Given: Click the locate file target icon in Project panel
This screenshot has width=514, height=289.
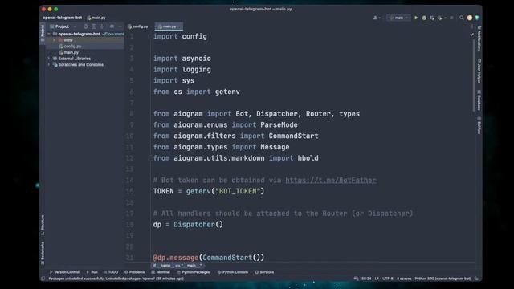Looking at the screenshot, I should pyautogui.click(x=86, y=26).
